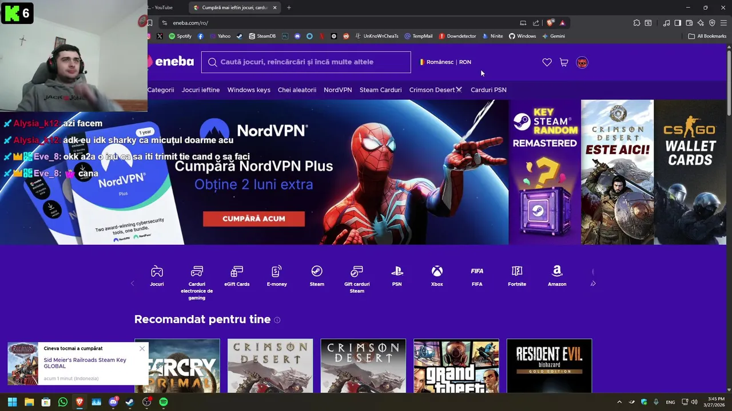Focus the Caută jocuri search field
Image resolution: width=732 pixels, height=411 pixels.
[x=306, y=62]
